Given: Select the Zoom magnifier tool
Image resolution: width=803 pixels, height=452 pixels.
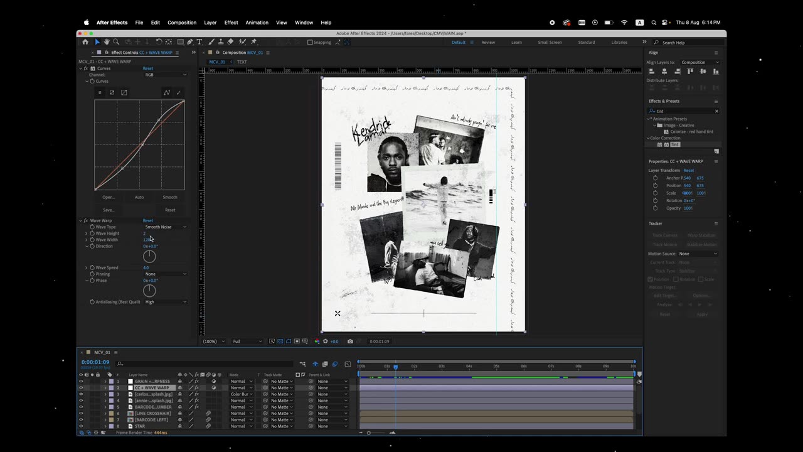Looking at the screenshot, I should (116, 42).
